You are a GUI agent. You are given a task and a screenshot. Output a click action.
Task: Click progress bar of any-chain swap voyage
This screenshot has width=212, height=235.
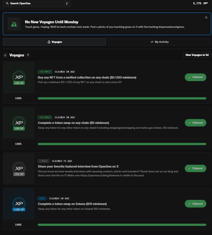tap(122, 144)
